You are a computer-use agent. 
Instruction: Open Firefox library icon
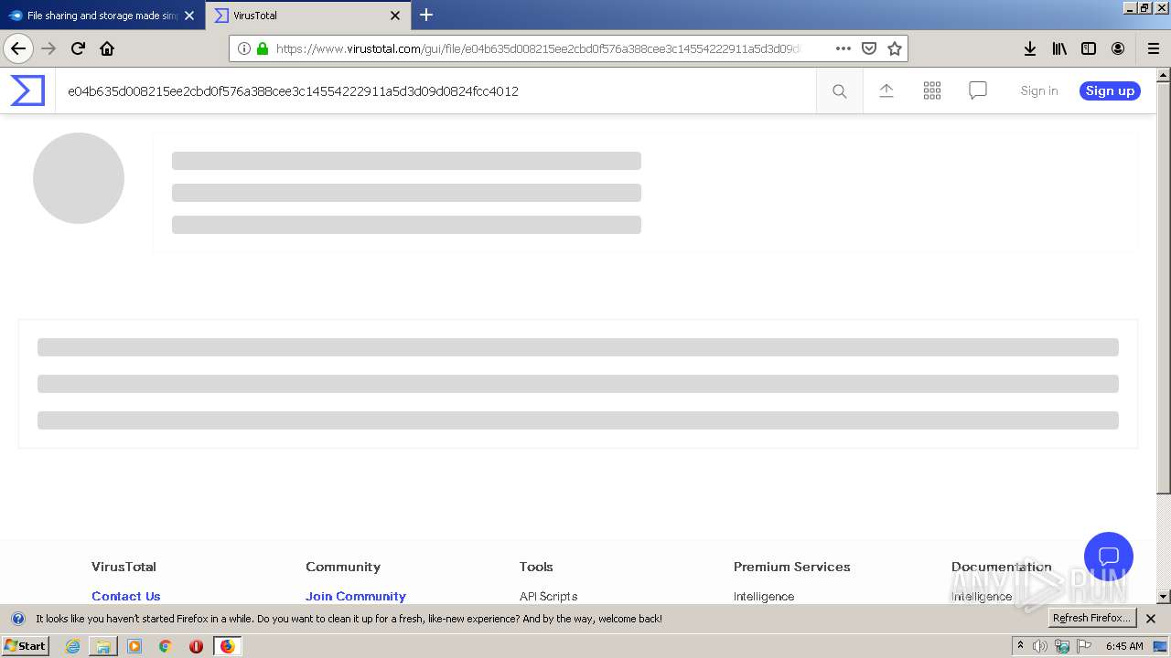coord(1059,48)
